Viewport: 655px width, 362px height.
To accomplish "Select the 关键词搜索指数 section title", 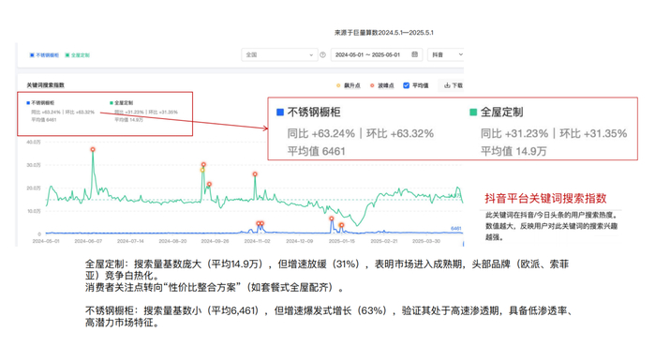I will tap(46, 85).
